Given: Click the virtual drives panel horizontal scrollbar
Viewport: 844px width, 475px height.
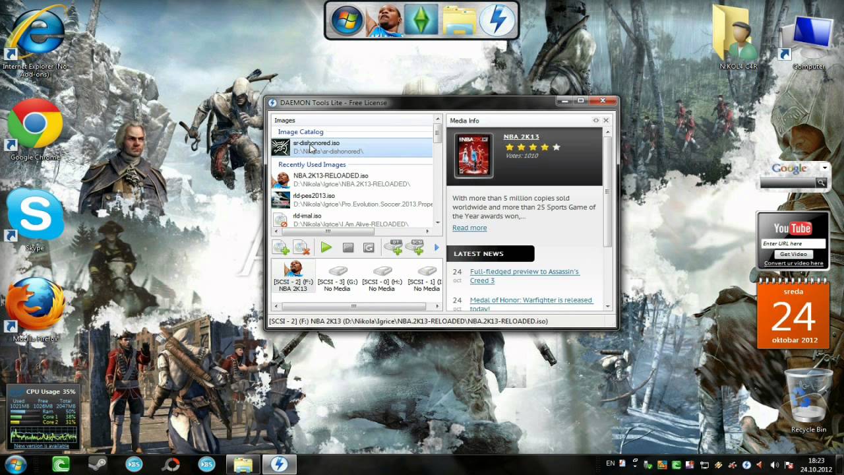Looking at the screenshot, I should point(353,306).
